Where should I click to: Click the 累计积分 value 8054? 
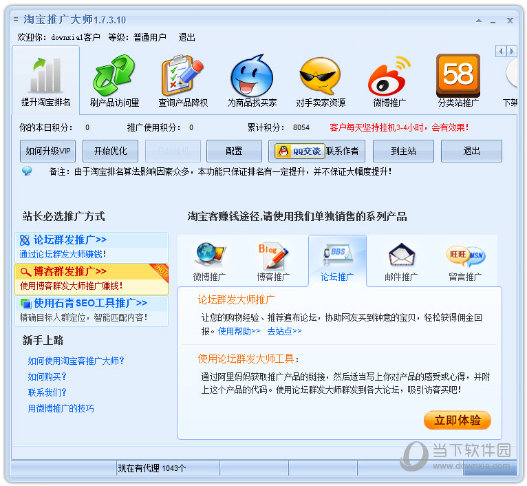(301, 127)
